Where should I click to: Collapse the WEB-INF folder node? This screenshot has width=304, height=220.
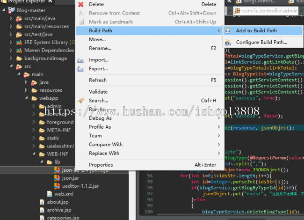click(x=34, y=154)
